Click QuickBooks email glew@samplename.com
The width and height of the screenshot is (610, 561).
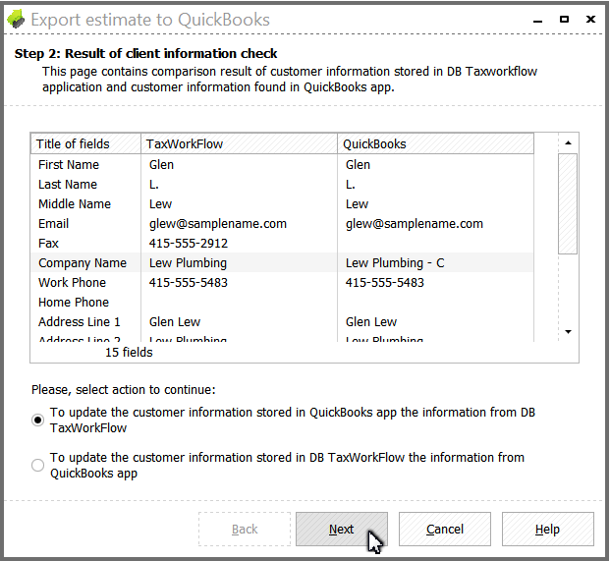[x=415, y=224]
